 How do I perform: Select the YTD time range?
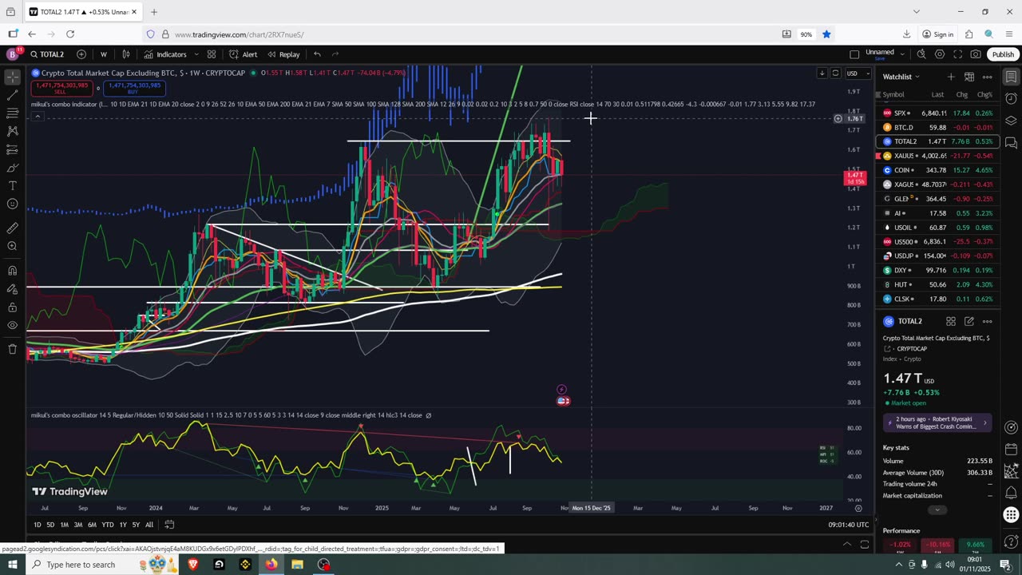click(108, 525)
